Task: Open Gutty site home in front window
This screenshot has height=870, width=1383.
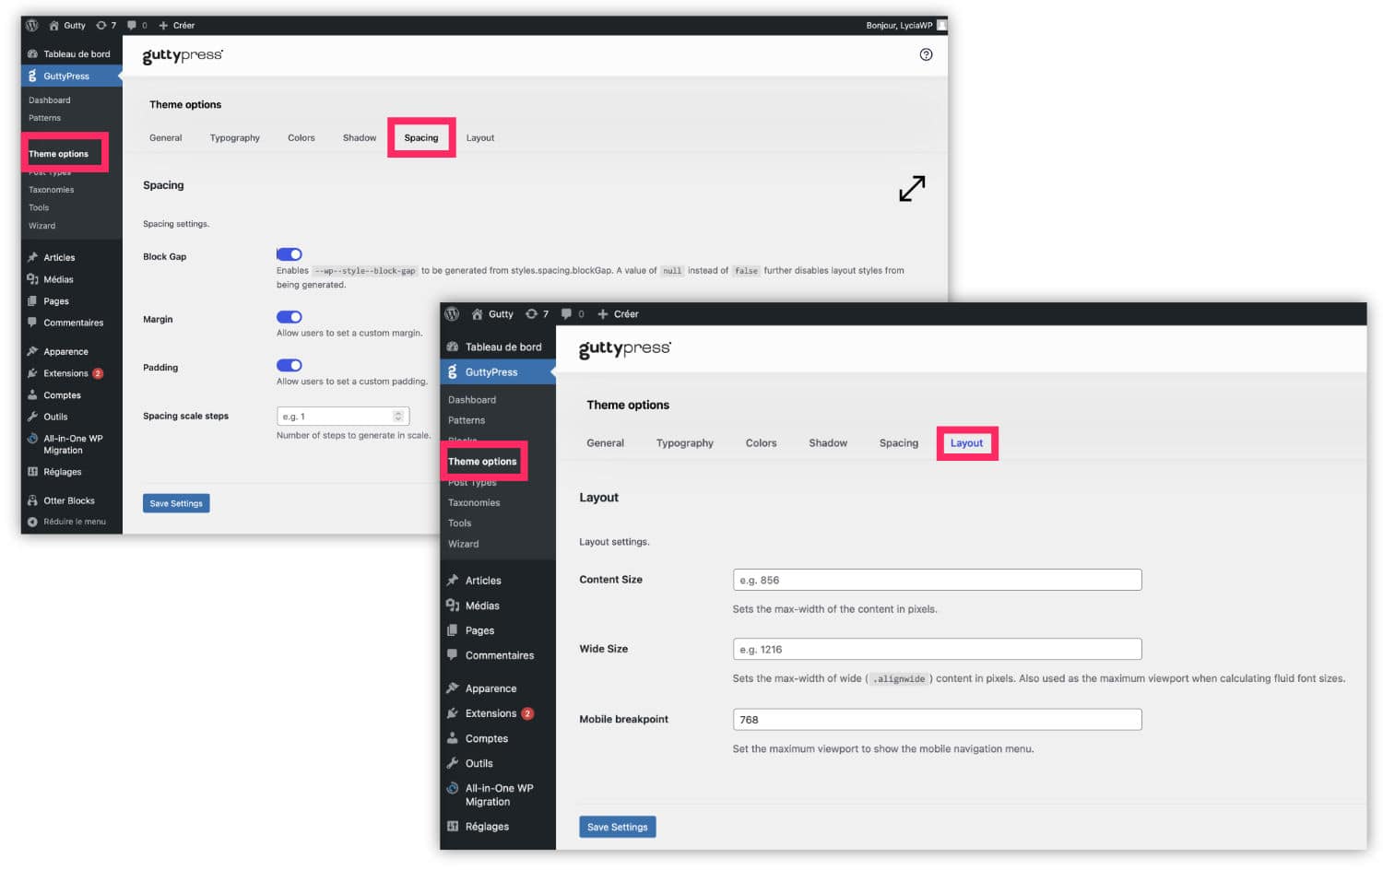Action: pos(492,314)
